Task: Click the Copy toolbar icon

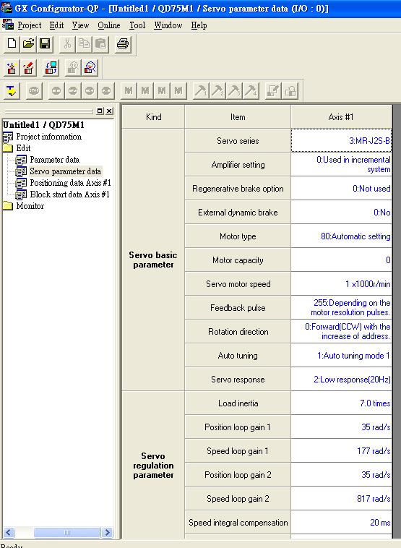Action: pyautogui.click(x=84, y=44)
